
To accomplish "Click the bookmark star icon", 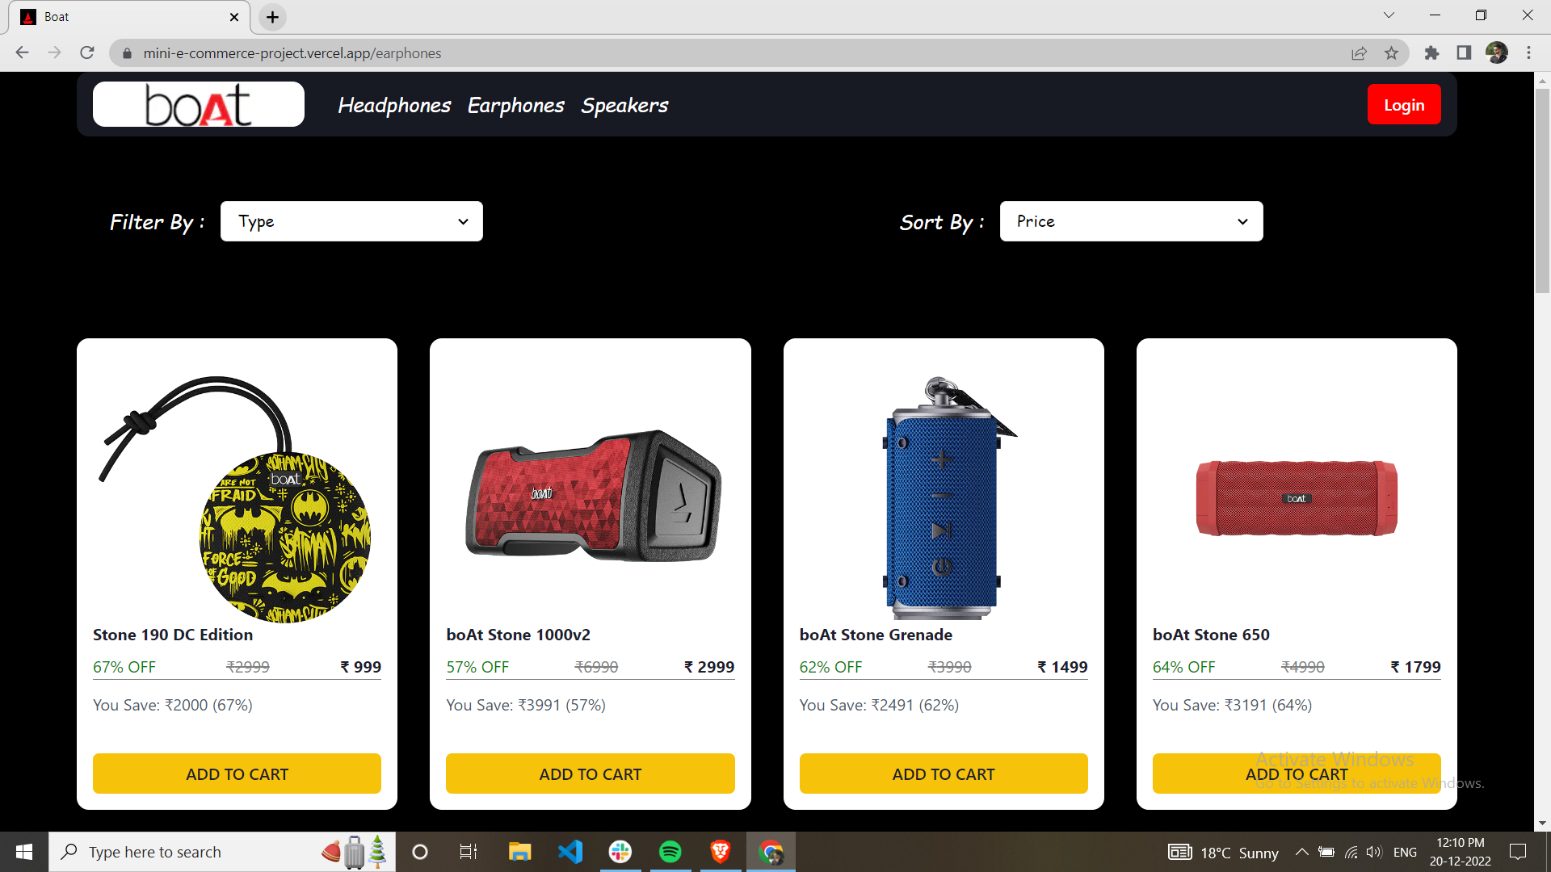I will [1392, 52].
